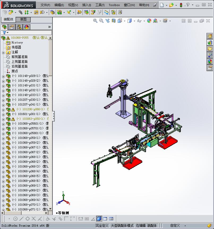The width and height of the screenshot is (214, 229).
Task: Click the tree scrollbar down arrow
Action: [x=50, y=209]
